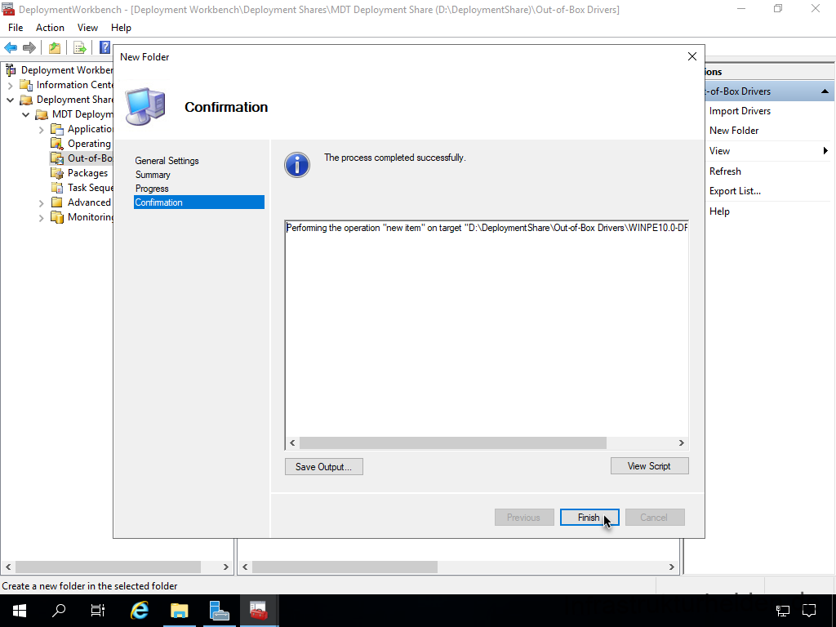Expand the Advanced Configuration tree node
Image resolution: width=836 pixels, height=627 pixels.
coord(42,203)
